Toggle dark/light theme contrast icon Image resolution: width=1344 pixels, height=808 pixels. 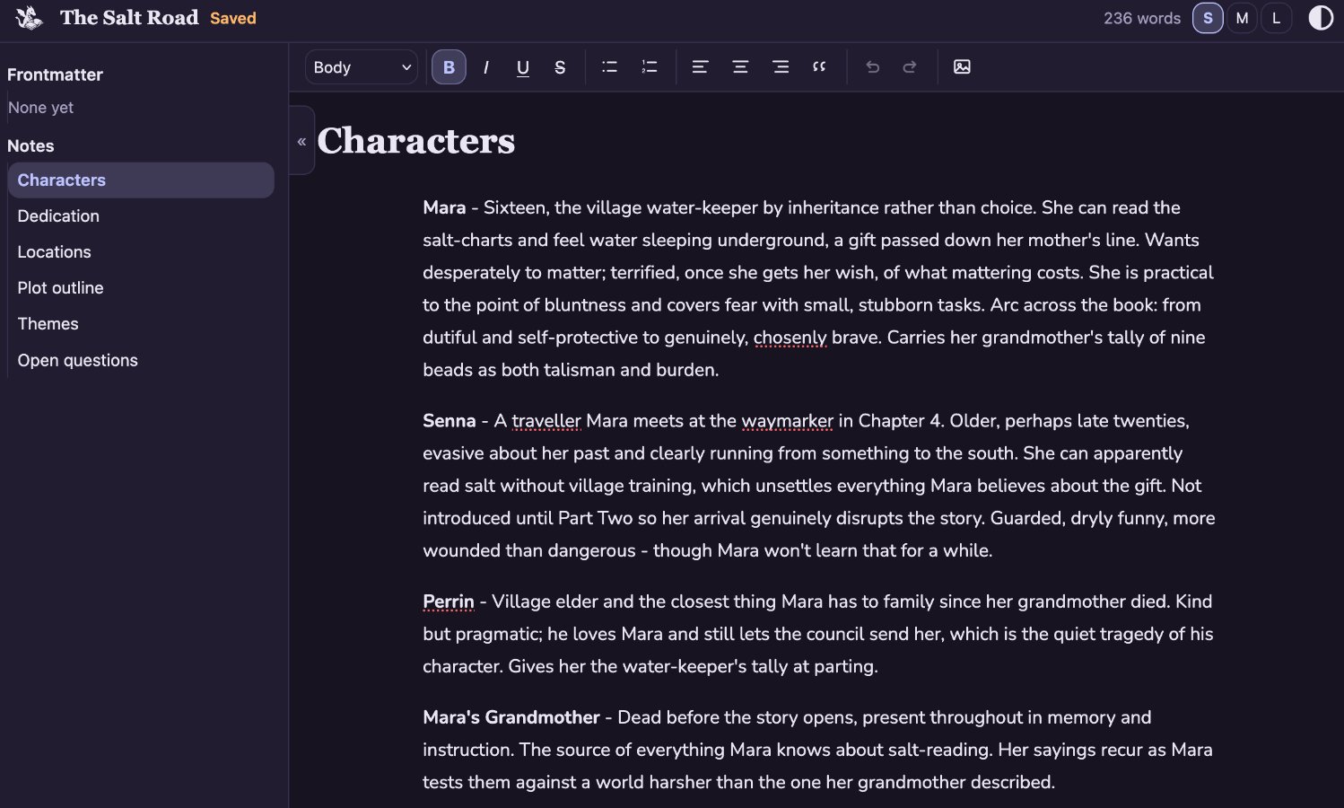pos(1321,18)
